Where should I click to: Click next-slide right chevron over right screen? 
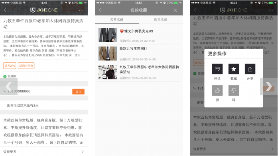269,87
